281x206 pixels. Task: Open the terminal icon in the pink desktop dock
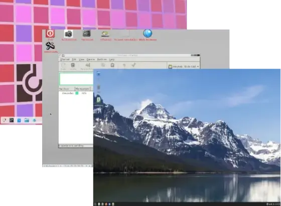(12, 120)
